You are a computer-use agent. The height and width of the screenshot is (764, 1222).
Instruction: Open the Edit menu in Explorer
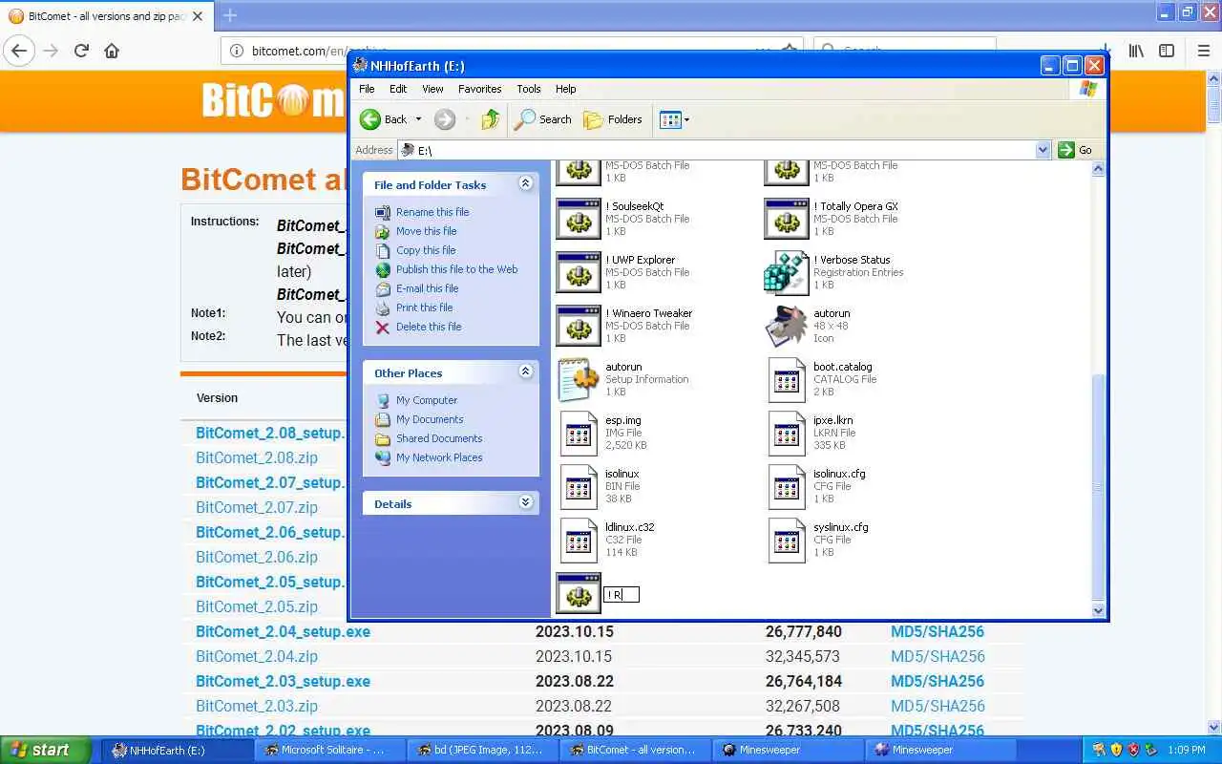[398, 89]
